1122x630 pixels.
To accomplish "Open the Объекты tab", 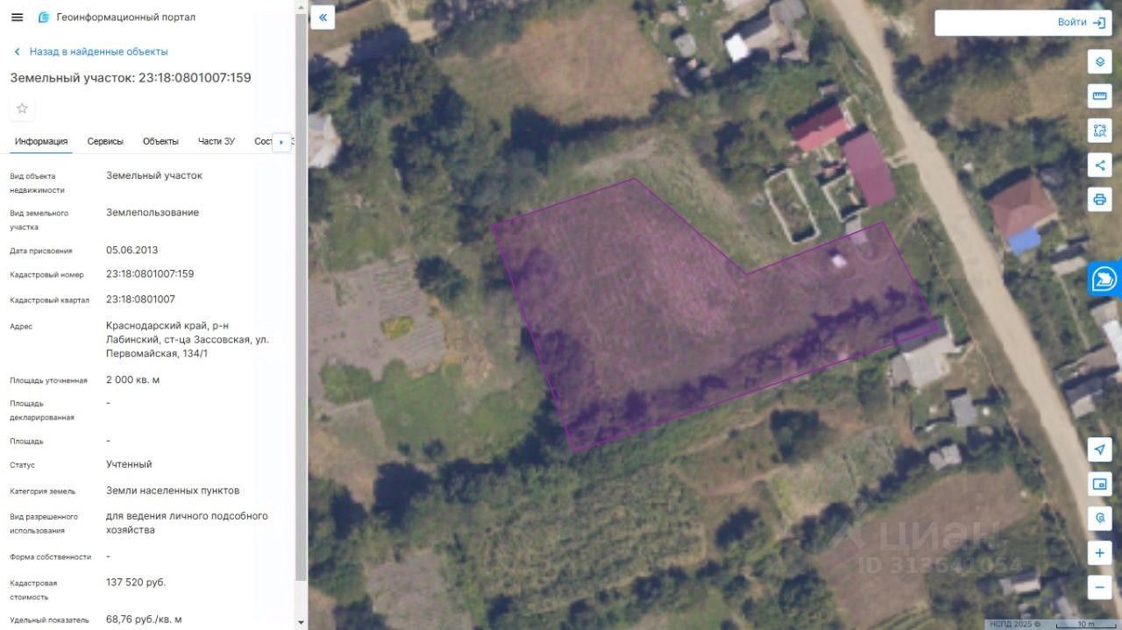I will 160,142.
